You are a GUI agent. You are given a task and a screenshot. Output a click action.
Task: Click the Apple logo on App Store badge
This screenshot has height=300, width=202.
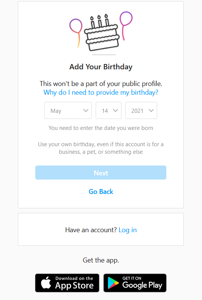pyautogui.click(x=46, y=283)
